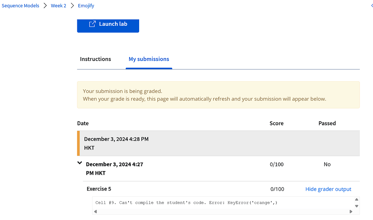Click the breadcrumb chevron after Week 2
The width and height of the screenshot is (373, 220).
click(x=72, y=6)
